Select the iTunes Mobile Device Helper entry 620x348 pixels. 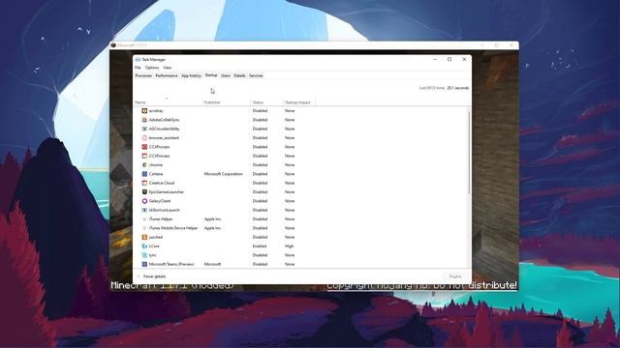click(x=173, y=228)
